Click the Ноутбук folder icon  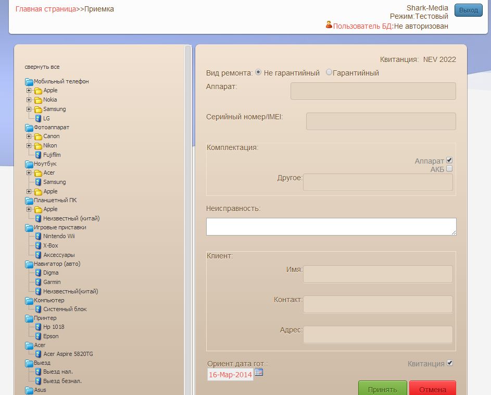[29, 164]
